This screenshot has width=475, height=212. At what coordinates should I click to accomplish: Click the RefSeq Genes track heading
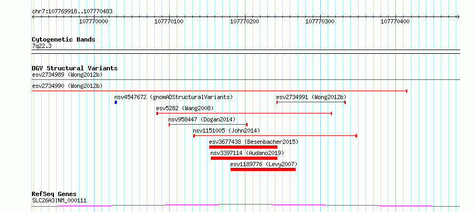point(54,194)
